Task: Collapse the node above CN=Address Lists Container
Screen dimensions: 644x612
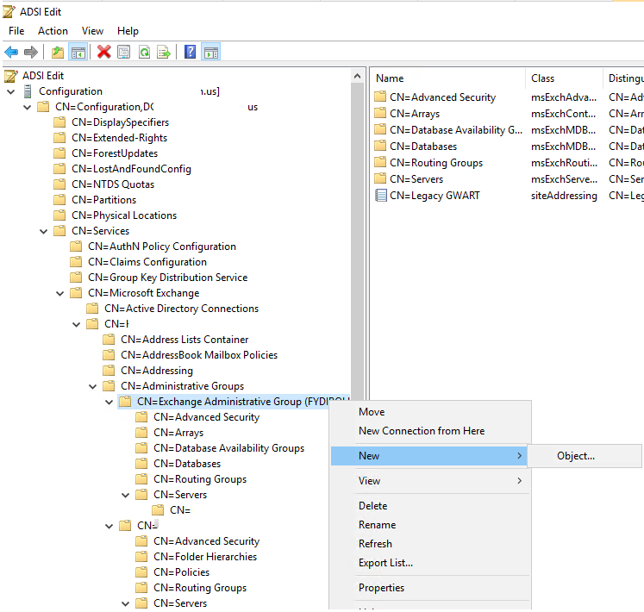Action: coord(77,324)
